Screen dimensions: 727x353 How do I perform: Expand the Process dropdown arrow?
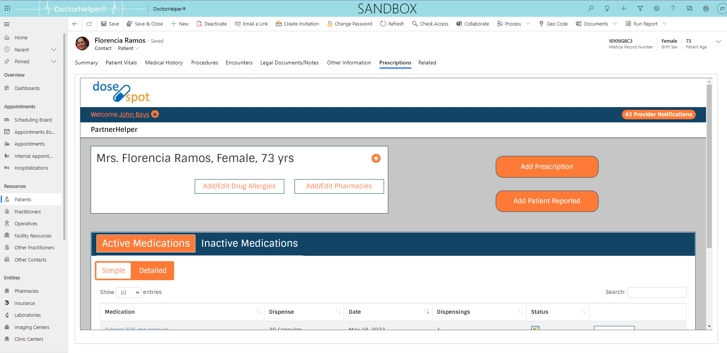click(x=528, y=24)
